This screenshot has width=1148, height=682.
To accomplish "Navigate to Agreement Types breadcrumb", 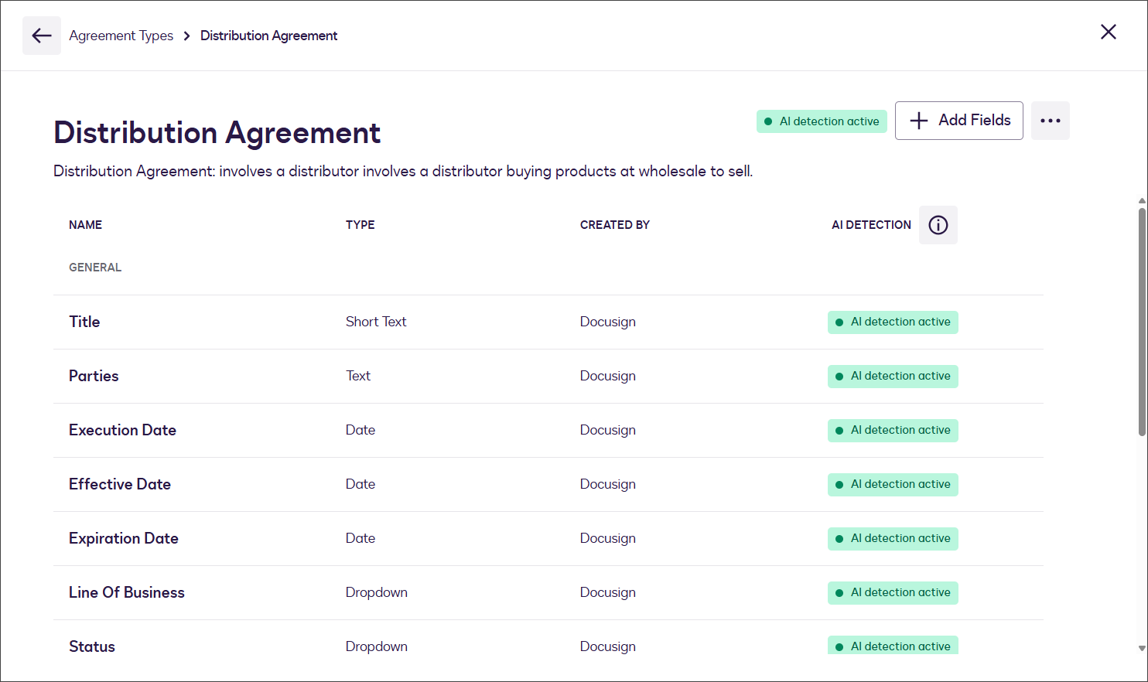I will pos(121,36).
